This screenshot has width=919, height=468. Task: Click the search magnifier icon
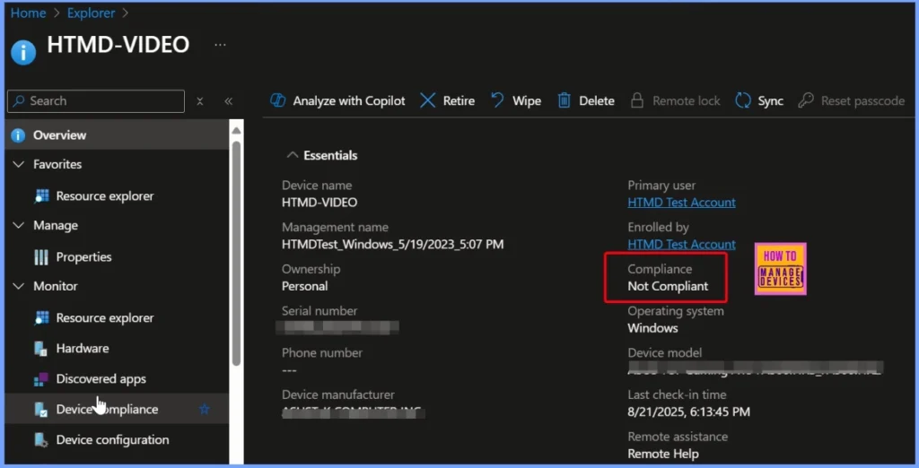19,100
